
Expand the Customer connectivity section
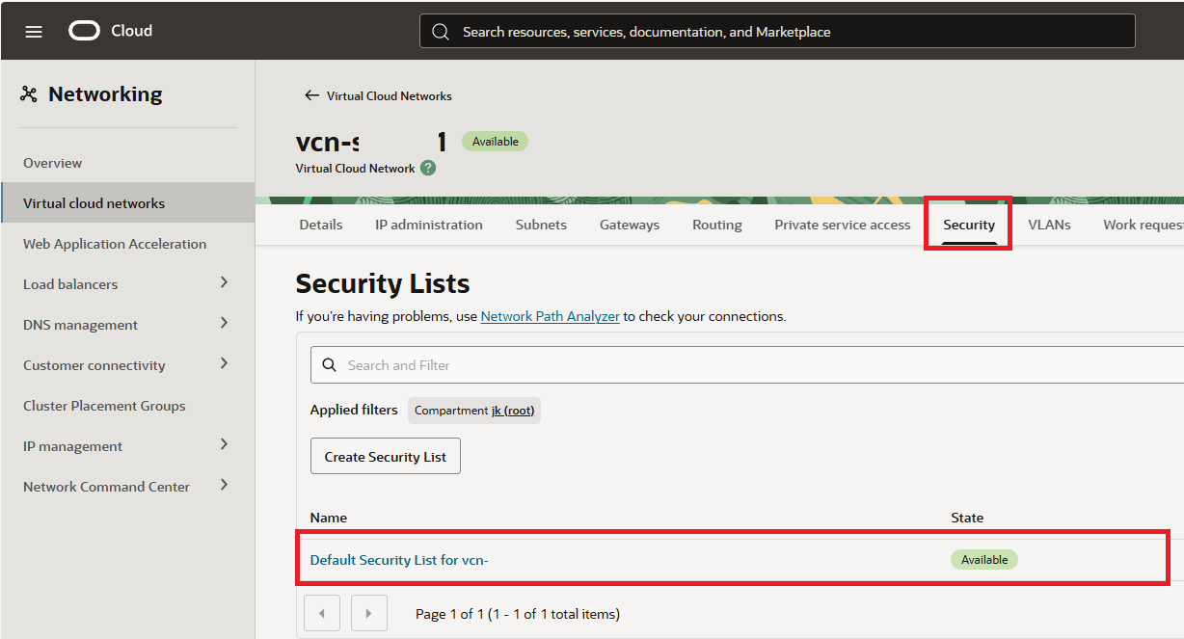pos(224,364)
